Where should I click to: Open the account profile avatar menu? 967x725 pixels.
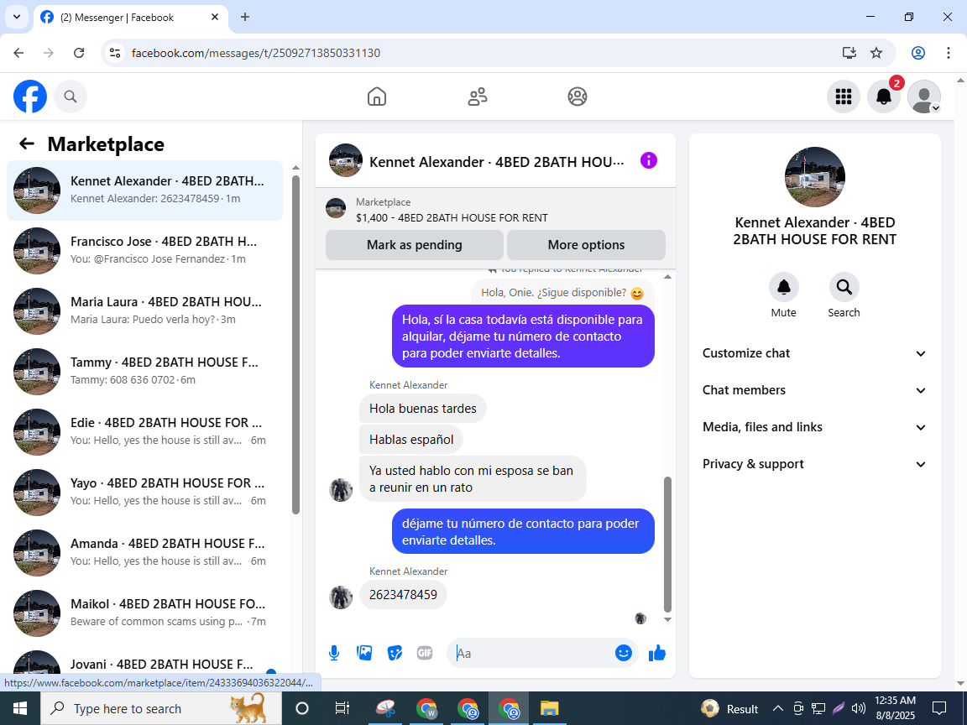click(924, 96)
